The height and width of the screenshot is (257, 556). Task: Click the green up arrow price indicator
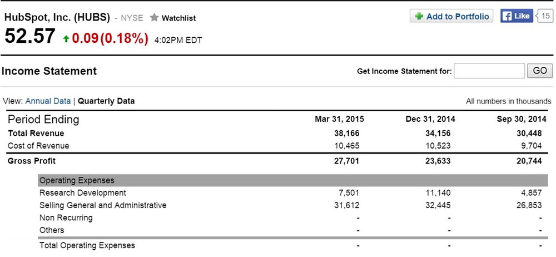66,39
